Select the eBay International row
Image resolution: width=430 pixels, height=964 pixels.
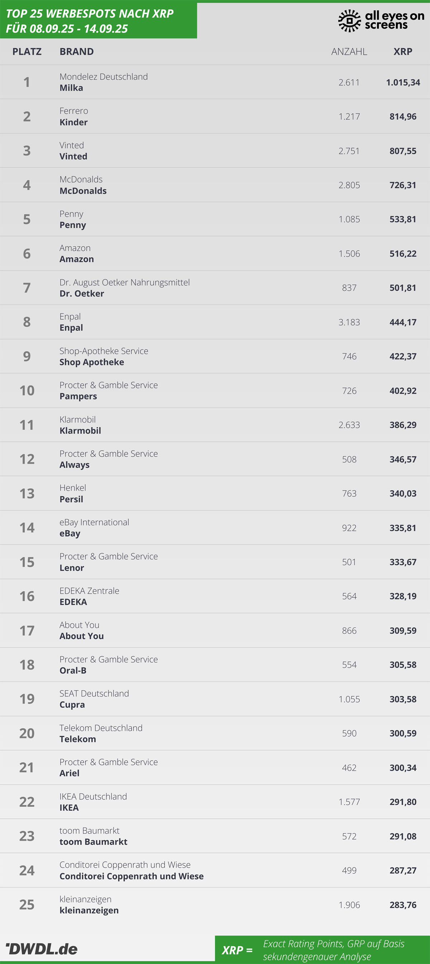[x=215, y=528]
